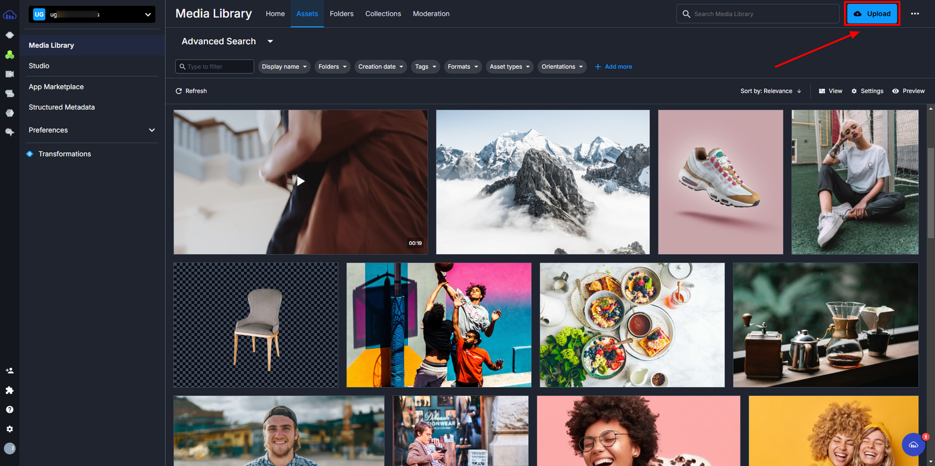Screen dimensions: 935x466
Task: Open the stacked-cards product icon in left rail
Action: pos(9,93)
